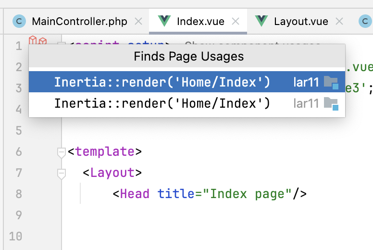
Task: Collapse the template block fold marker
Action: point(62,152)
